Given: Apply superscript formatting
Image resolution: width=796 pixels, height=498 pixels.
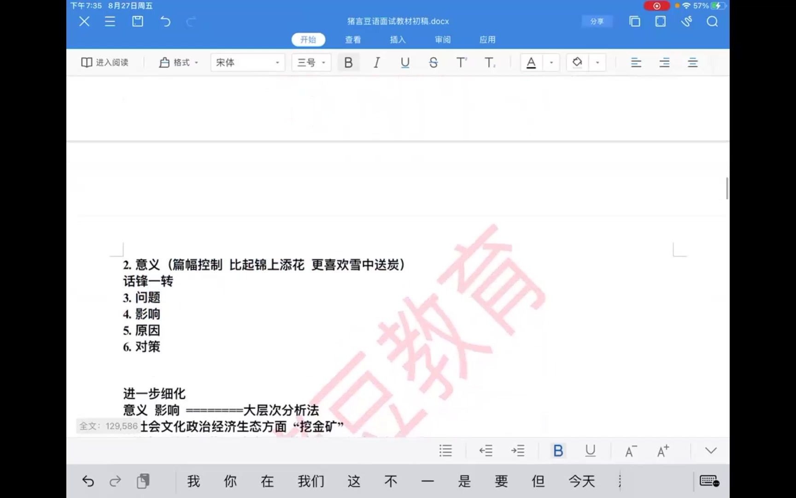Looking at the screenshot, I should pyautogui.click(x=462, y=62).
